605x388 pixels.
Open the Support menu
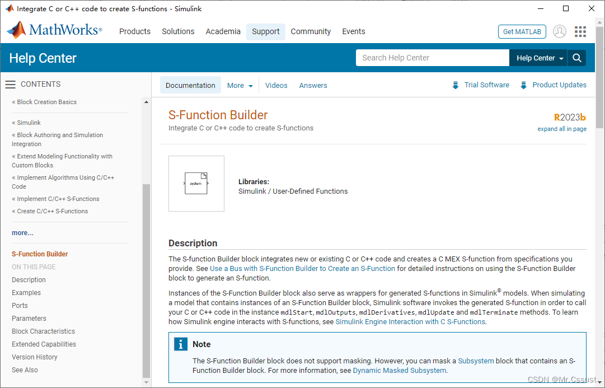pos(265,32)
